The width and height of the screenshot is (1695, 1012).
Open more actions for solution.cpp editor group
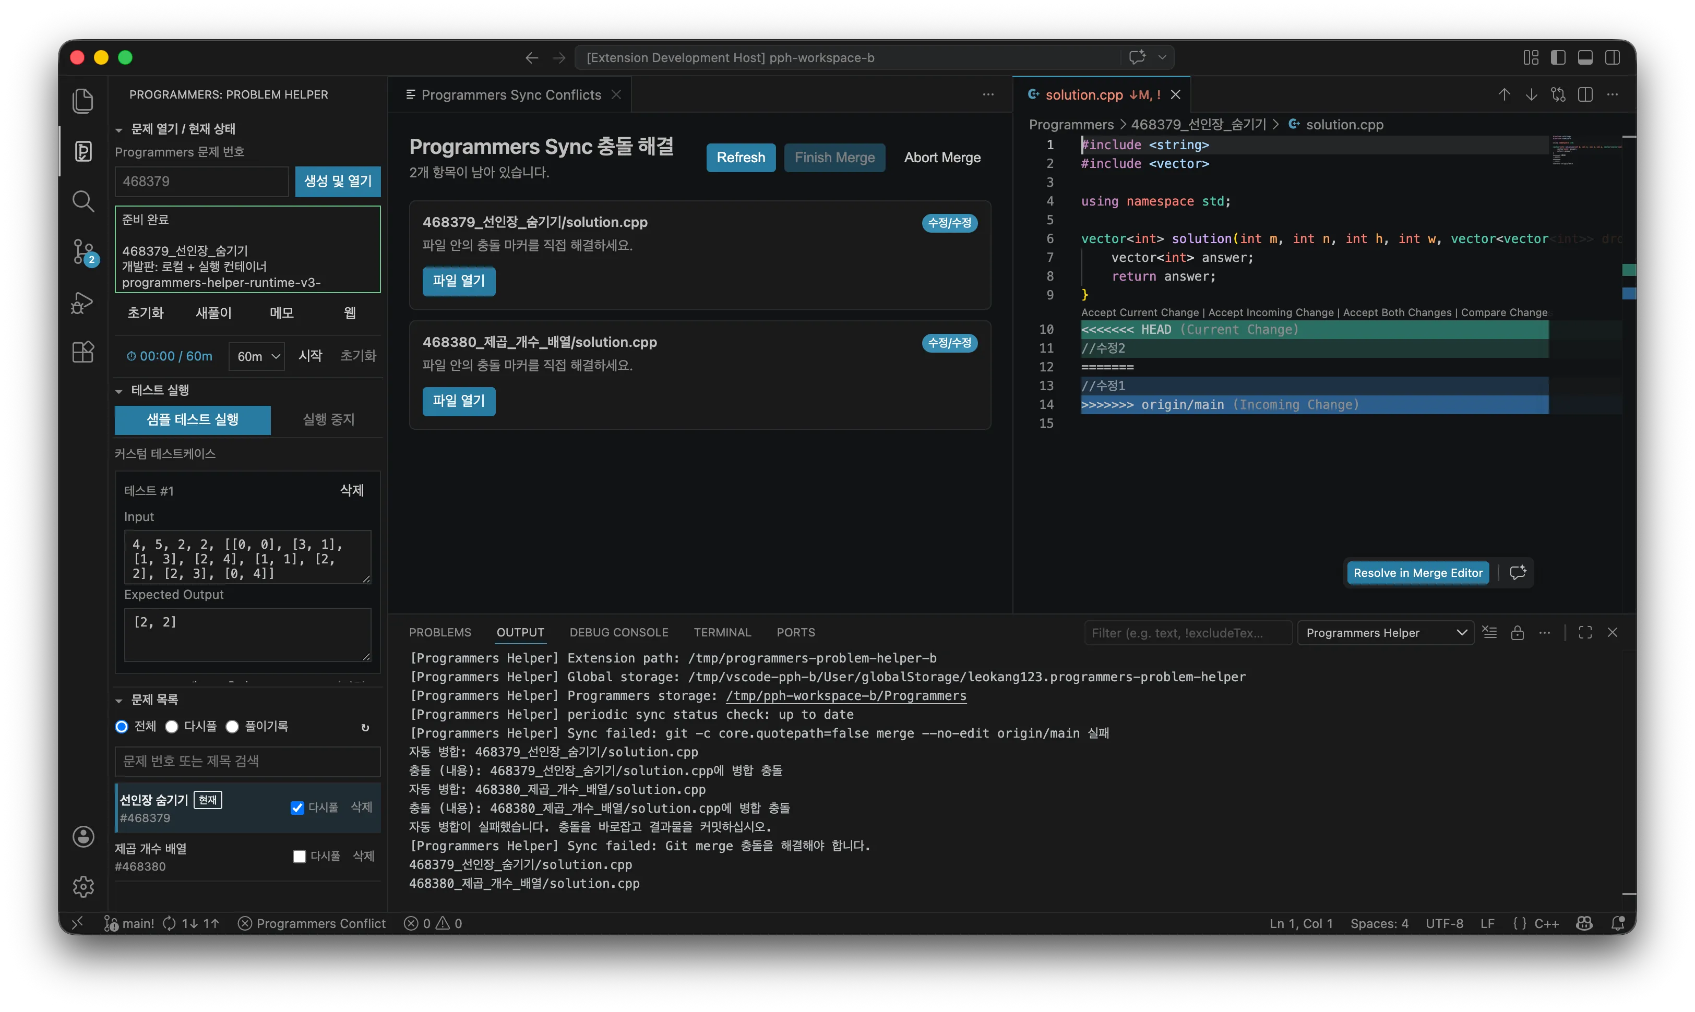1613,95
